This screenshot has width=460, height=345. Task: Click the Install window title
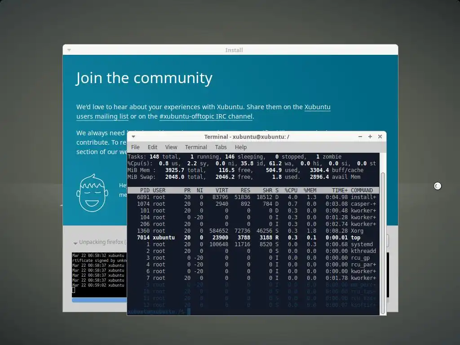pos(234,50)
